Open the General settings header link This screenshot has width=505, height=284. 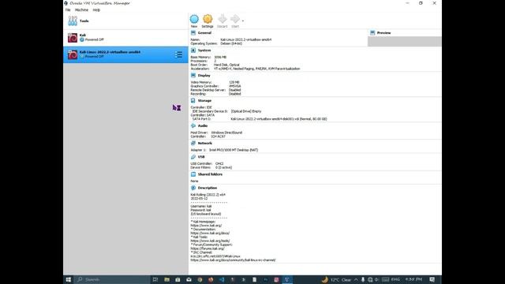tap(204, 33)
